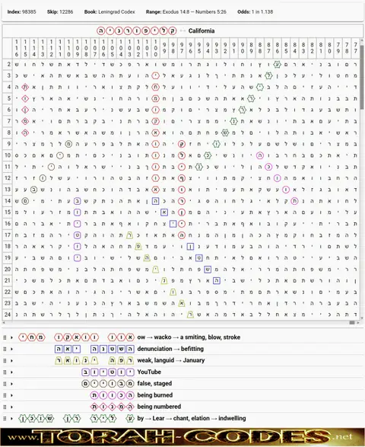
Task: Select the 'Skip: 12286' value
Action: pos(60,12)
